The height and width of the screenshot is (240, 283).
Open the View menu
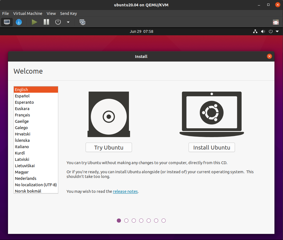click(51, 14)
